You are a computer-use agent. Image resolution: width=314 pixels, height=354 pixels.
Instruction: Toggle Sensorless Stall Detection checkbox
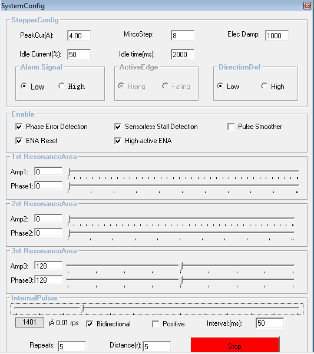[x=118, y=127]
